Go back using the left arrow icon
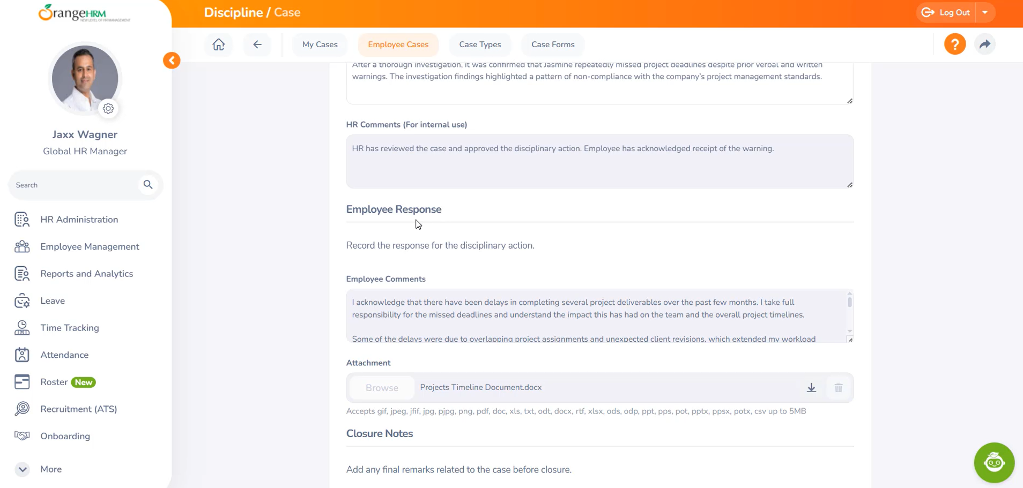 point(257,44)
